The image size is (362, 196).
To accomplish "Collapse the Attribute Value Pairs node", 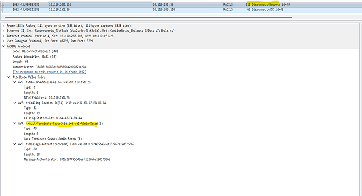I will pyautogui.click(x=9, y=77).
